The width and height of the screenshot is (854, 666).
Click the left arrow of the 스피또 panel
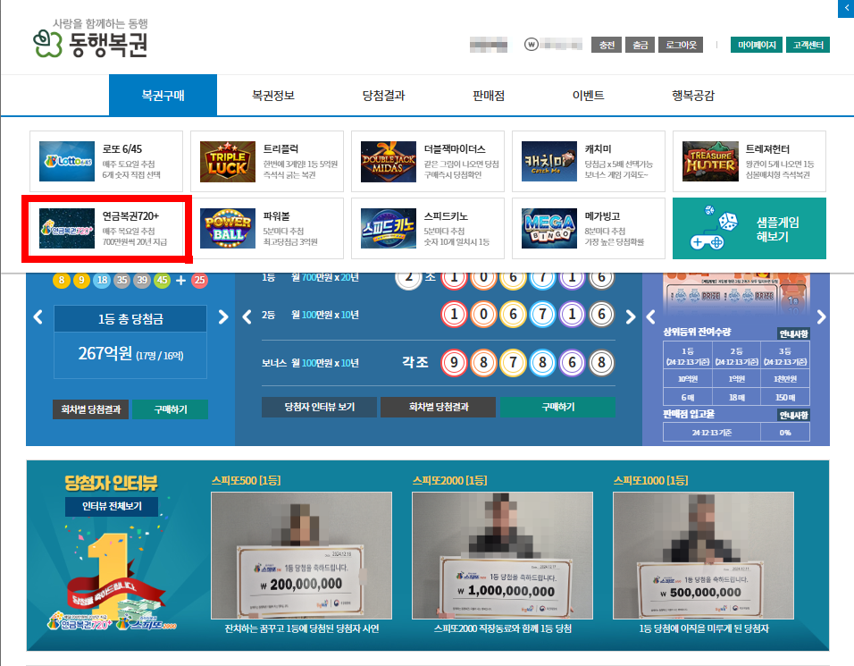[651, 316]
